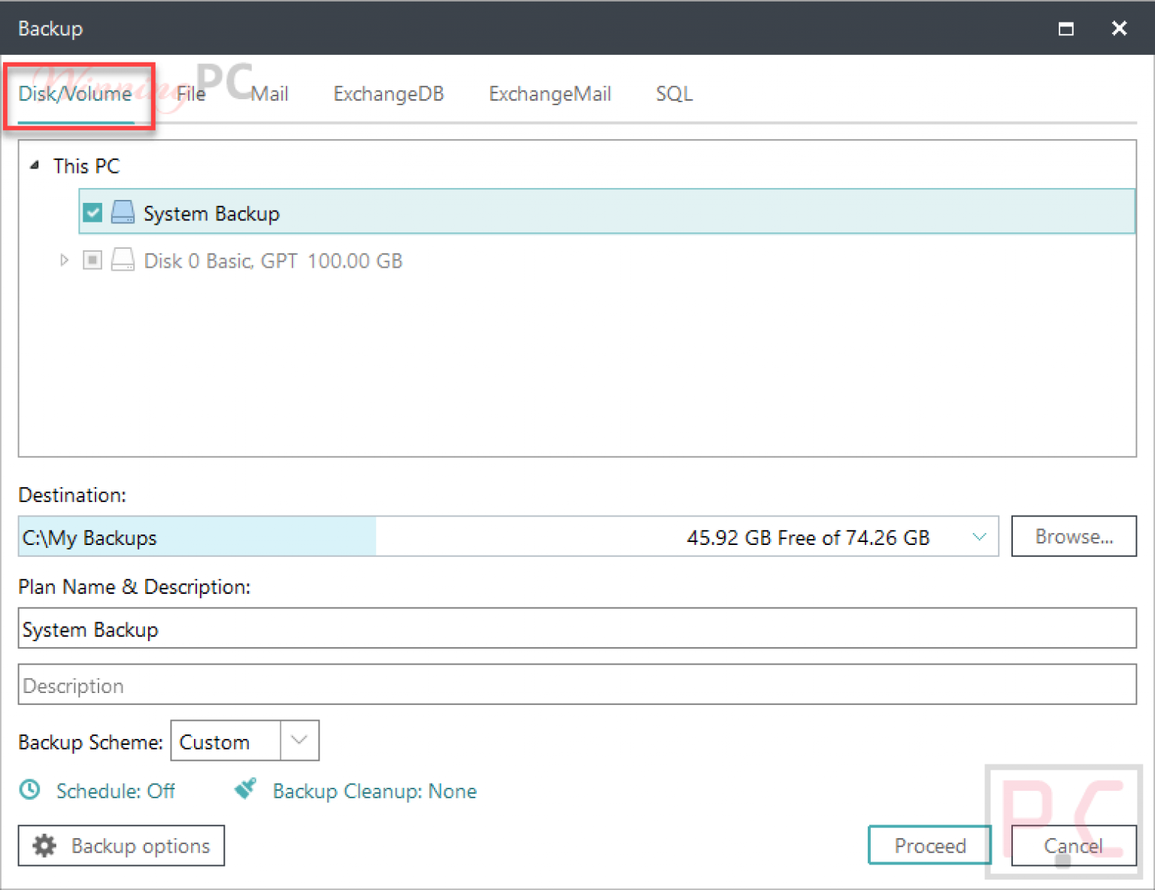1155x890 pixels.
Task: Click the C:\My Backups destination path
Action: pos(89,537)
